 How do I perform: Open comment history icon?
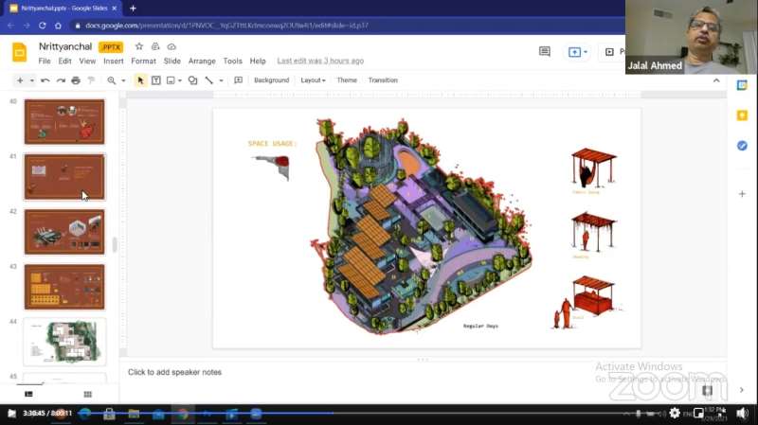(544, 52)
